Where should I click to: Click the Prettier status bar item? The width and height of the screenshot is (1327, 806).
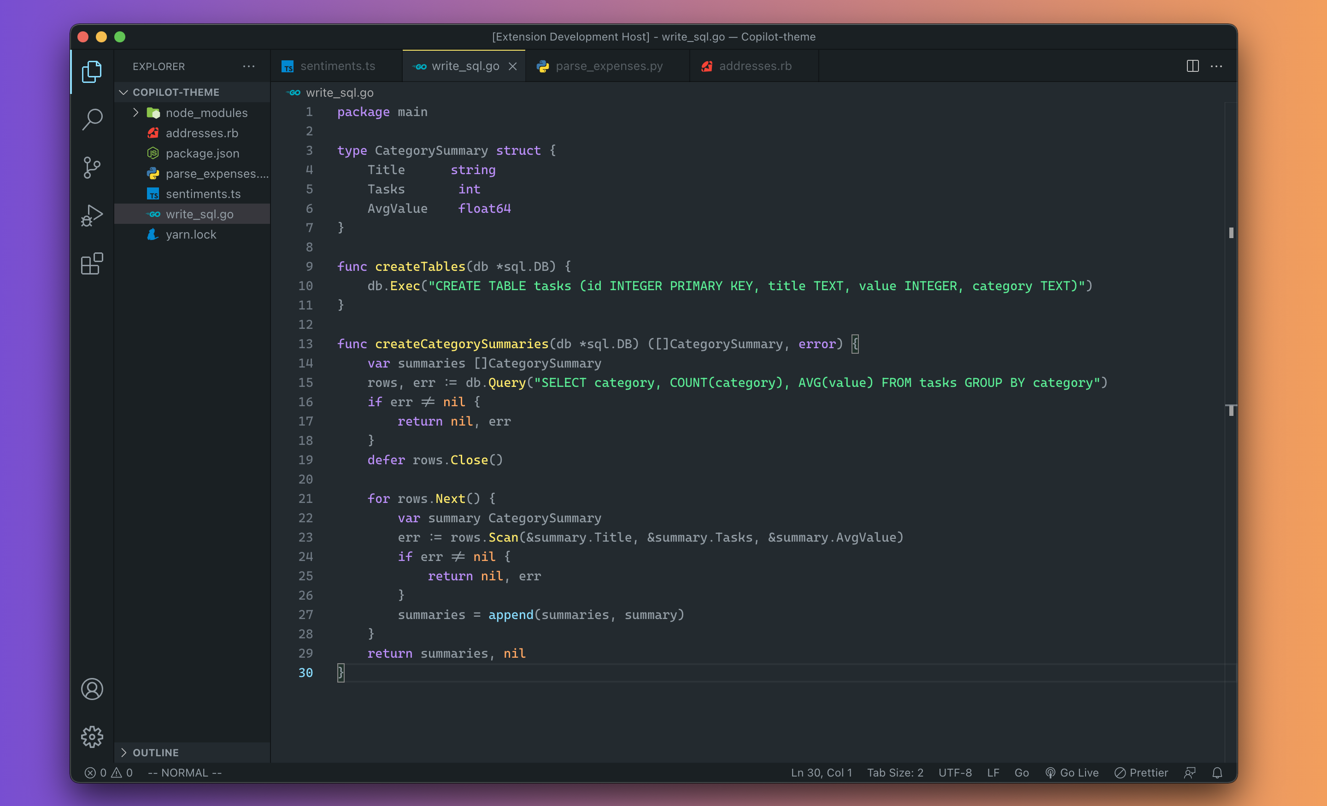click(x=1141, y=773)
